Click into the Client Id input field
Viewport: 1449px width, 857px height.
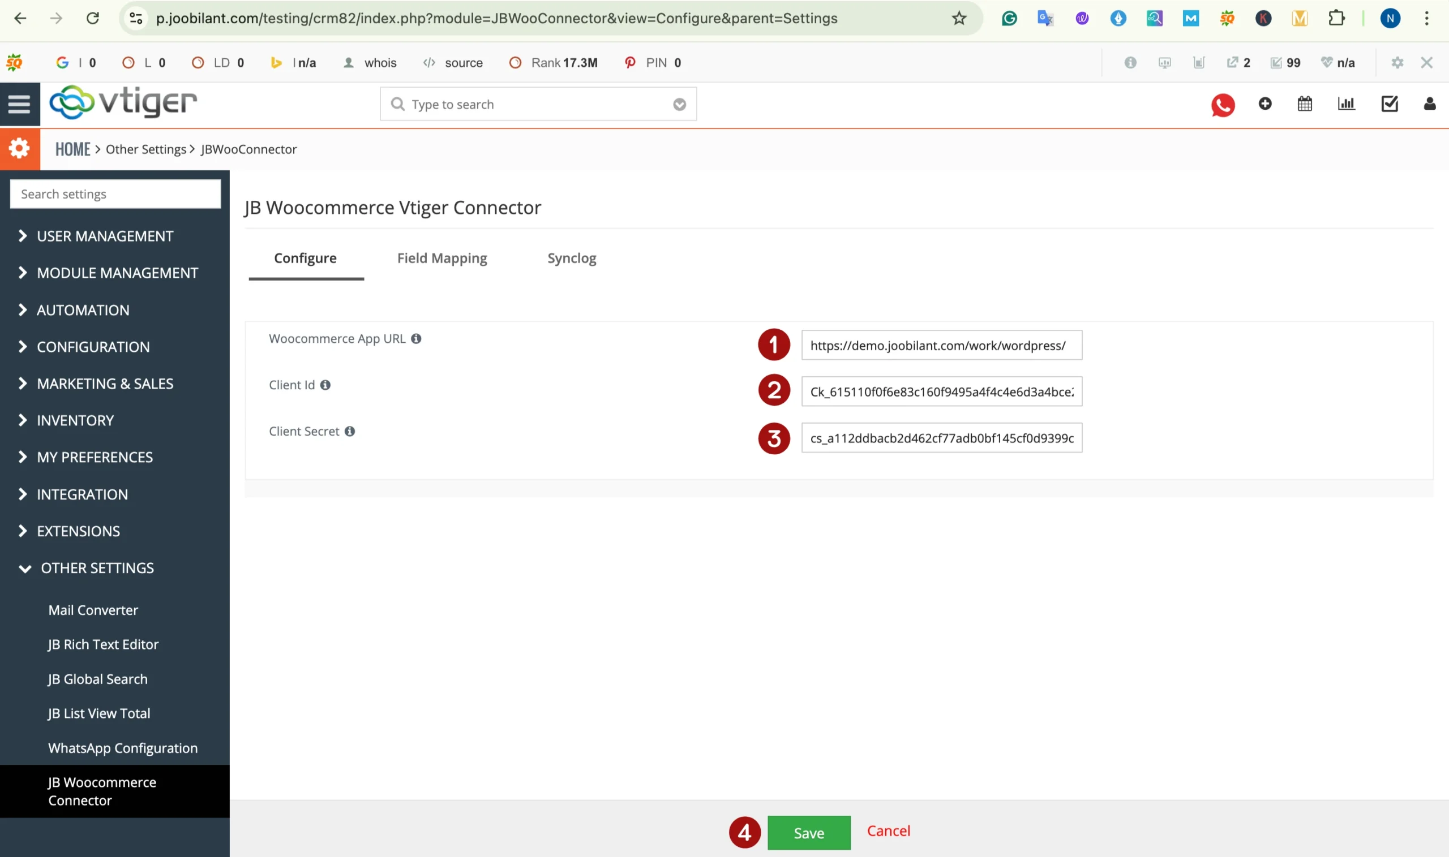click(941, 391)
